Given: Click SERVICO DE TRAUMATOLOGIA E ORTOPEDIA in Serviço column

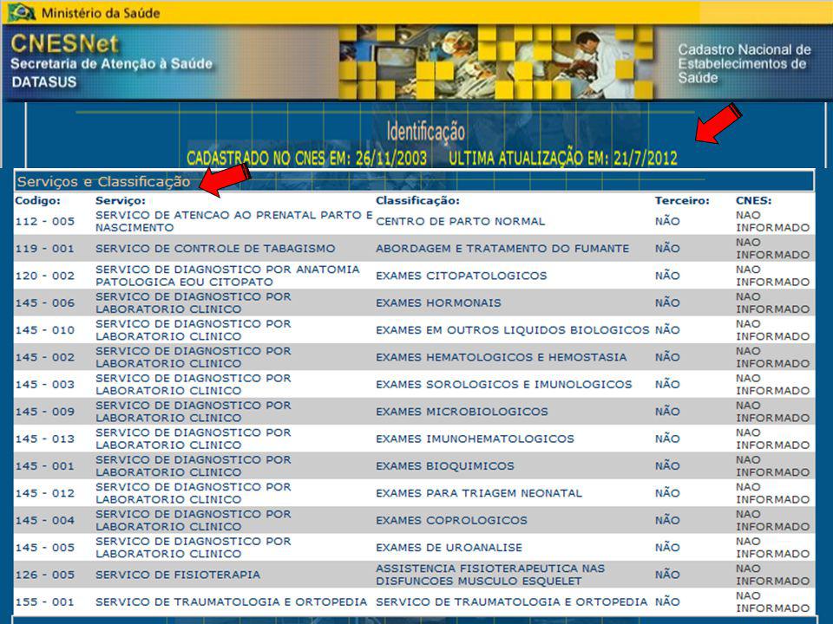Looking at the screenshot, I should [231, 601].
